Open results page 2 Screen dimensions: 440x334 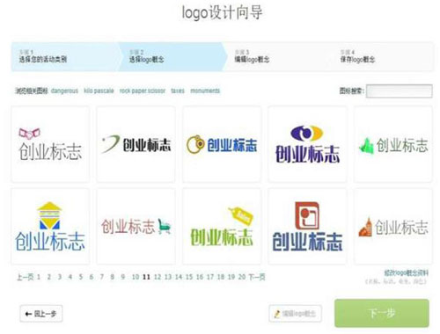point(49,277)
